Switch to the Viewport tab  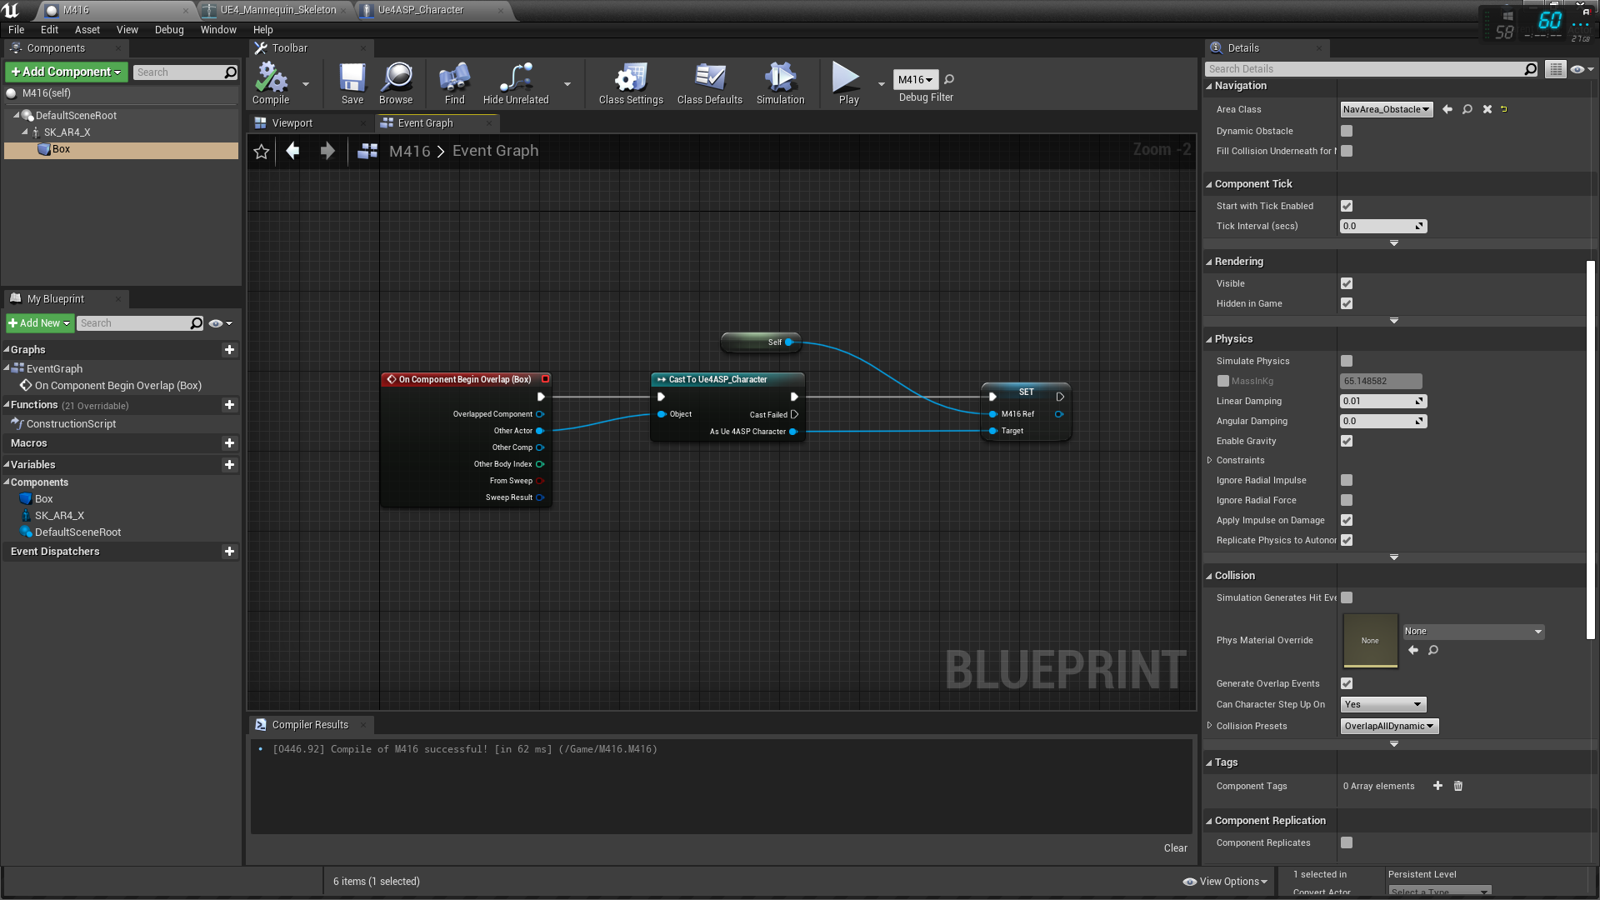pos(292,122)
